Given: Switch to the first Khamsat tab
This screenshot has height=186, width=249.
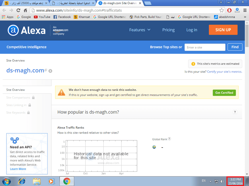Looking at the screenshot, I should pos(26,3).
